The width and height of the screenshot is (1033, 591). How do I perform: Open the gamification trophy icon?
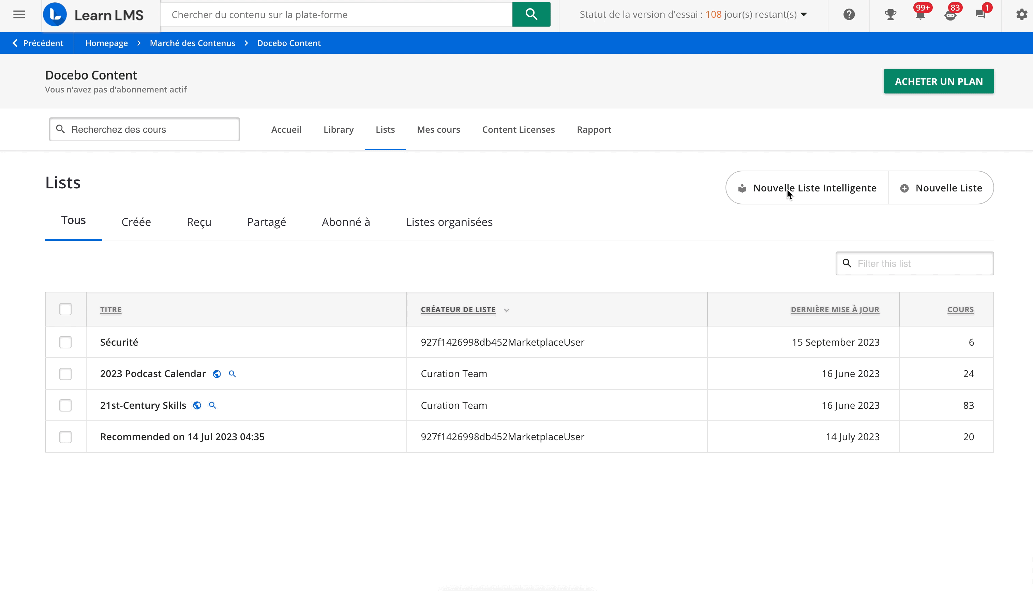[x=890, y=15]
